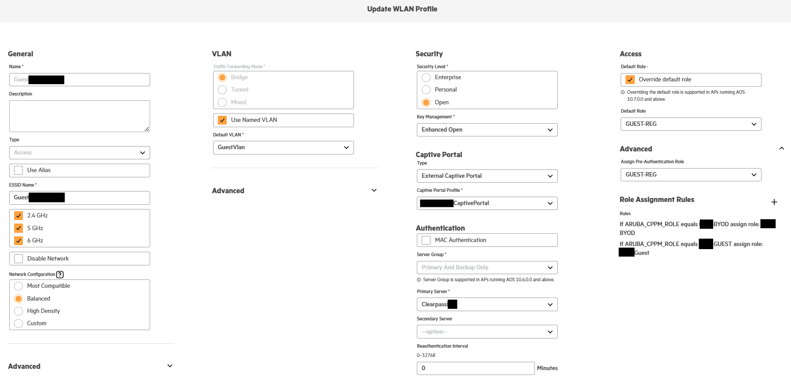This screenshot has height=382, width=791.
Task: Open Primary Server dropdown
Action: click(x=487, y=305)
